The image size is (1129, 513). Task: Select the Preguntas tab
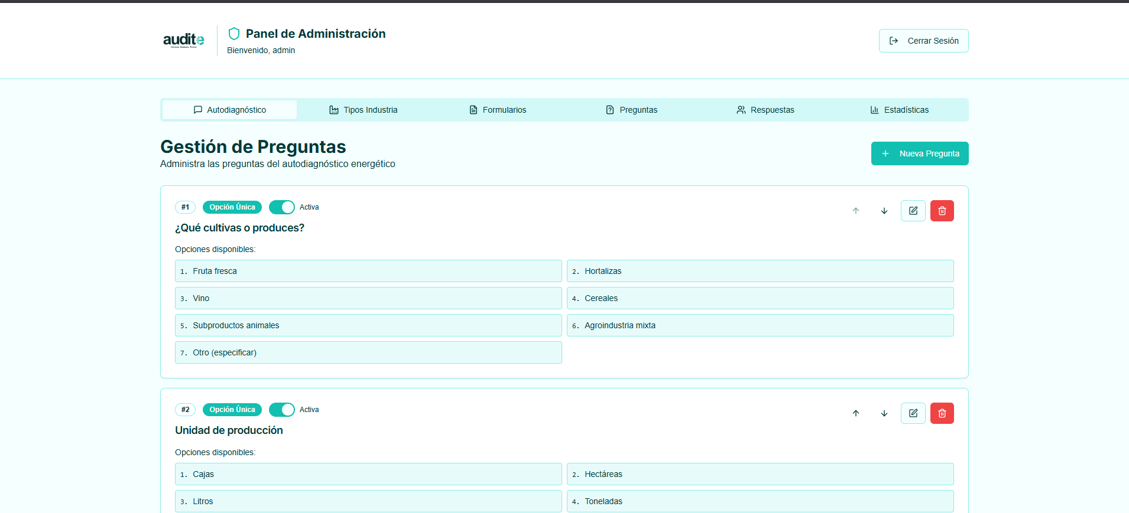pos(632,110)
